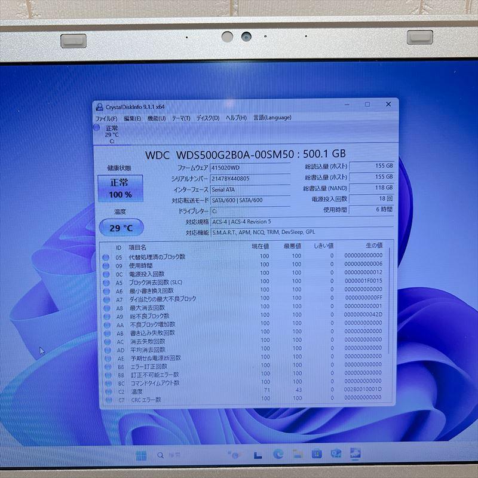The width and height of the screenshot is (478, 478).
Task: Click status circle for ダイ当たりの最大不良ブロック row
Action: [x=107, y=300]
